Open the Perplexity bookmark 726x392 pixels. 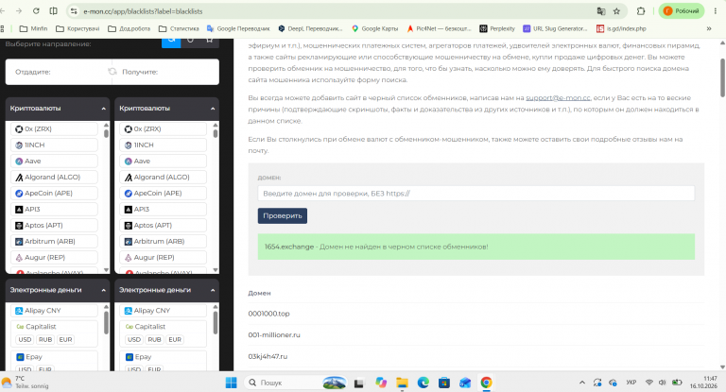coord(497,28)
